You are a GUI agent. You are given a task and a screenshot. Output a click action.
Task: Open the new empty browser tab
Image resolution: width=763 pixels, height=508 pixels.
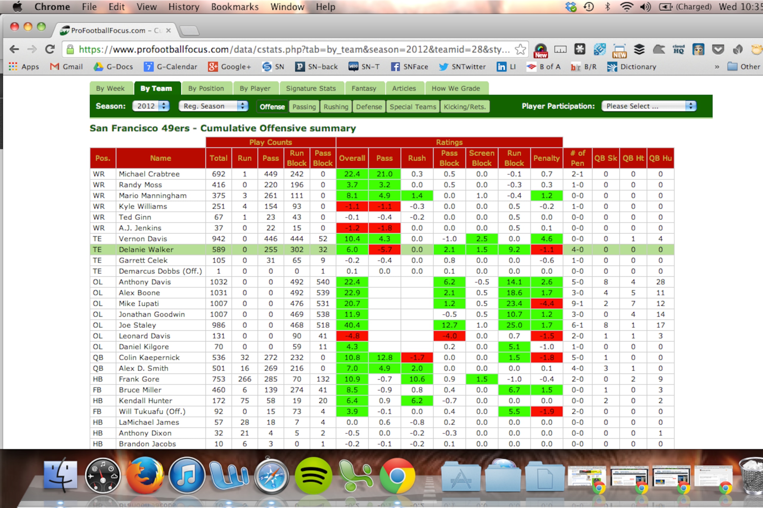pos(189,30)
